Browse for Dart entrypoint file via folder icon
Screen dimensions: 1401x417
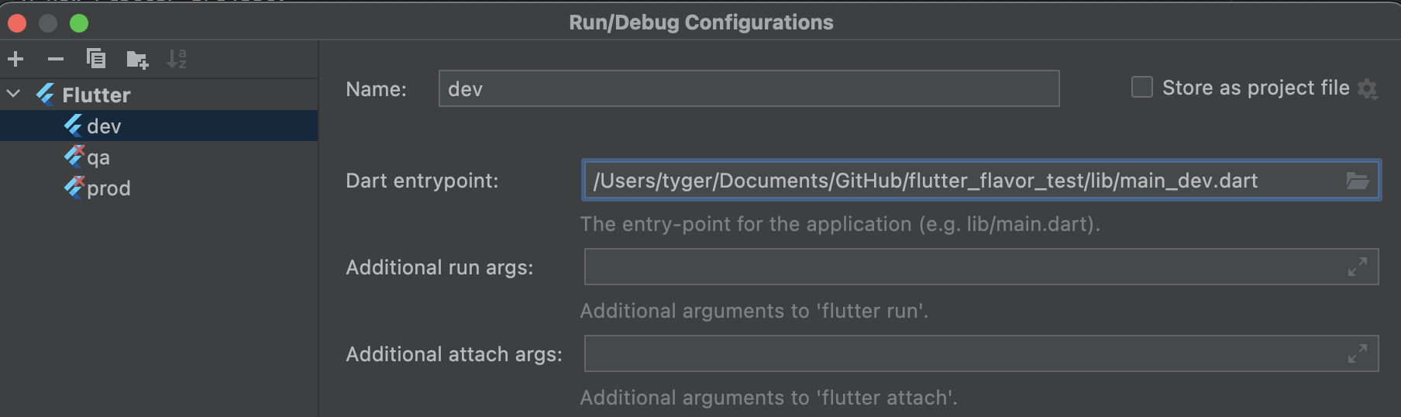coord(1358,181)
